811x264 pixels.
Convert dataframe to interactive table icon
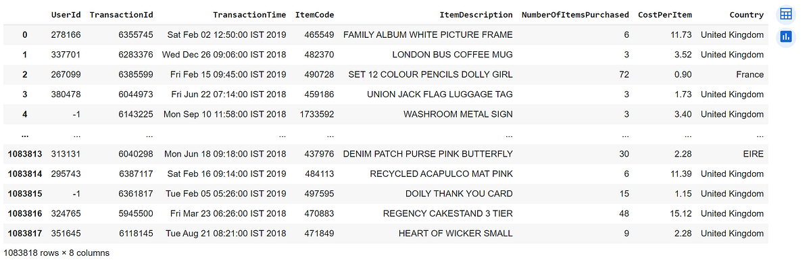[x=785, y=14]
